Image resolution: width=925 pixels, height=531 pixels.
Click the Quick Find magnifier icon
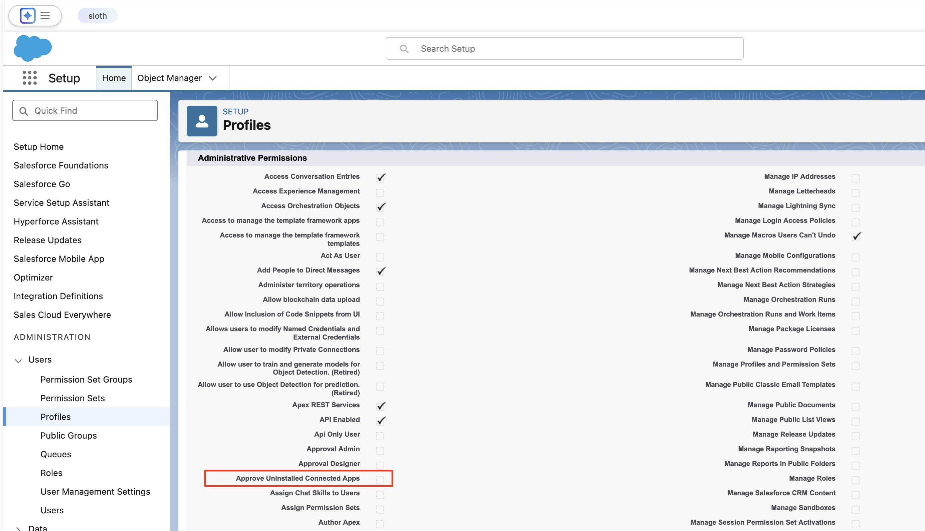click(24, 111)
